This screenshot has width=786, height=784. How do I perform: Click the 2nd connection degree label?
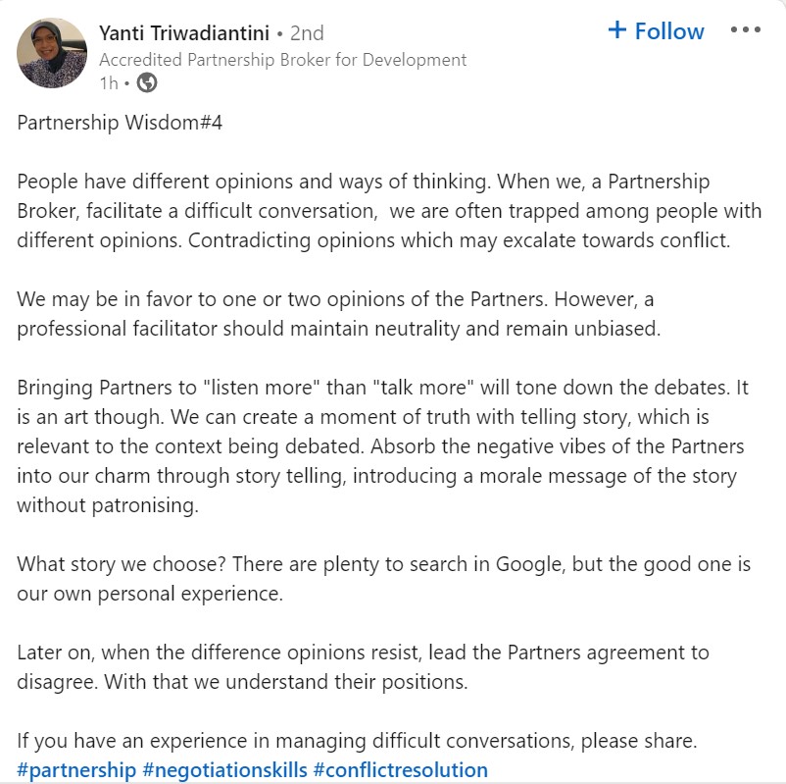pyautogui.click(x=307, y=33)
